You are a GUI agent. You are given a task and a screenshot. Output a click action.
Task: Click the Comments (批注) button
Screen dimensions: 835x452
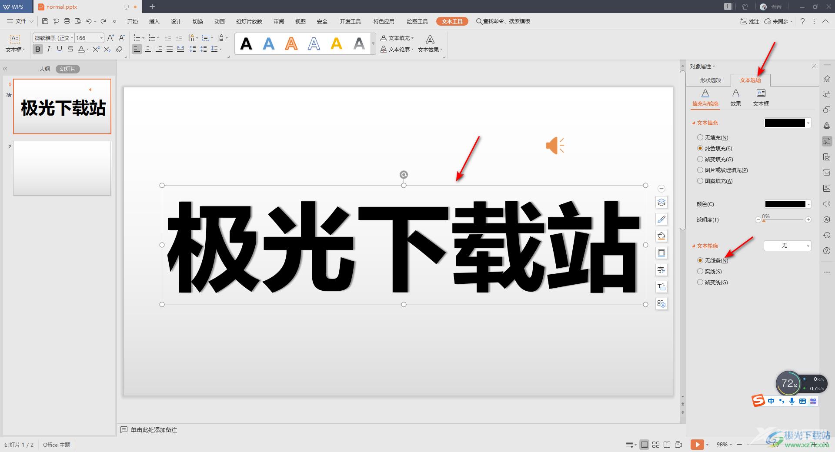coord(750,21)
